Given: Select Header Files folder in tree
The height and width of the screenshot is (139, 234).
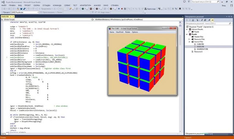Looking at the screenshot, I should (197, 37).
